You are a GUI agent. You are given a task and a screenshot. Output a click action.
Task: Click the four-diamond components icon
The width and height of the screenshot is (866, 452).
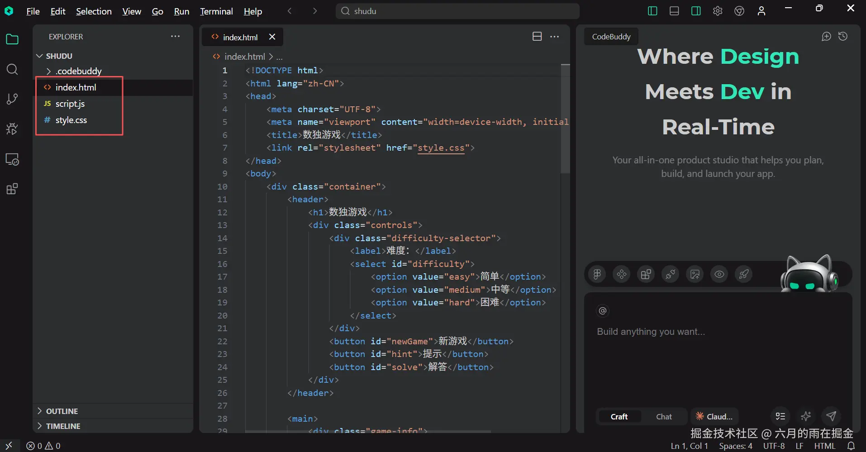[622, 274]
